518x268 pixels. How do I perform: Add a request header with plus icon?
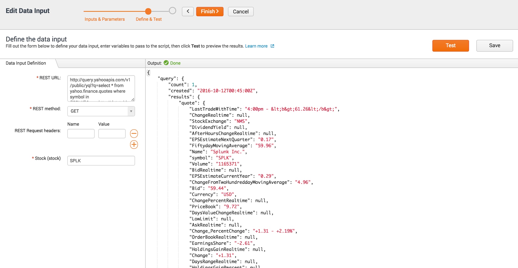click(134, 144)
